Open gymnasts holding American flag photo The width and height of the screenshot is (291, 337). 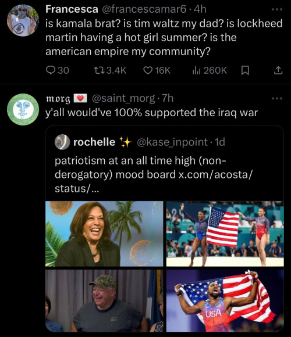[x=225, y=234]
